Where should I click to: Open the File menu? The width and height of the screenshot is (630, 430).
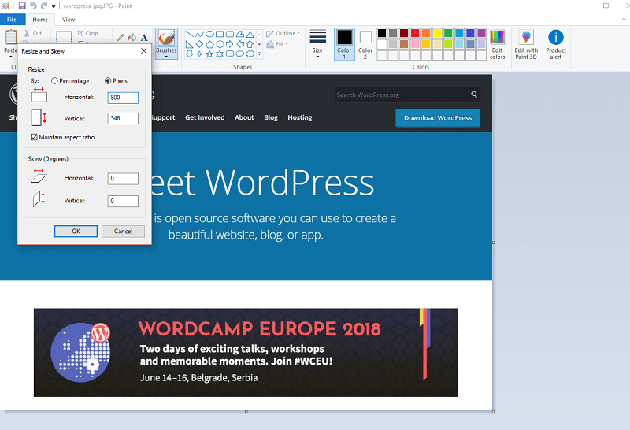click(x=12, y=20)
